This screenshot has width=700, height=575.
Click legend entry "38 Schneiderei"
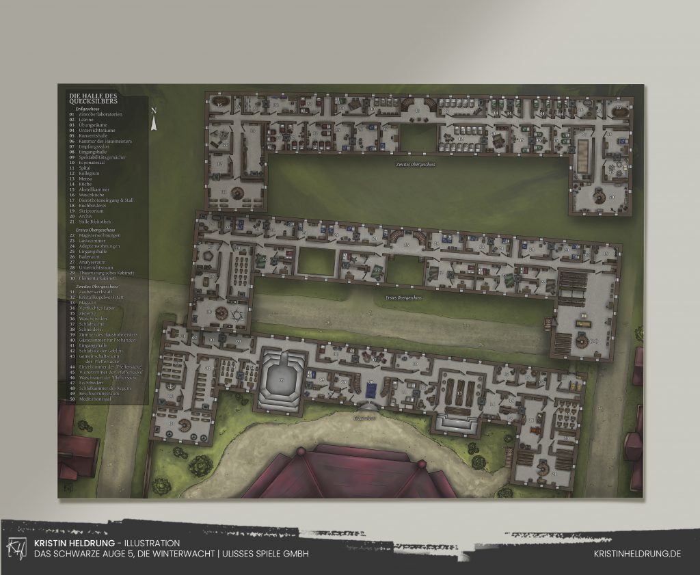tap(85, 329)
